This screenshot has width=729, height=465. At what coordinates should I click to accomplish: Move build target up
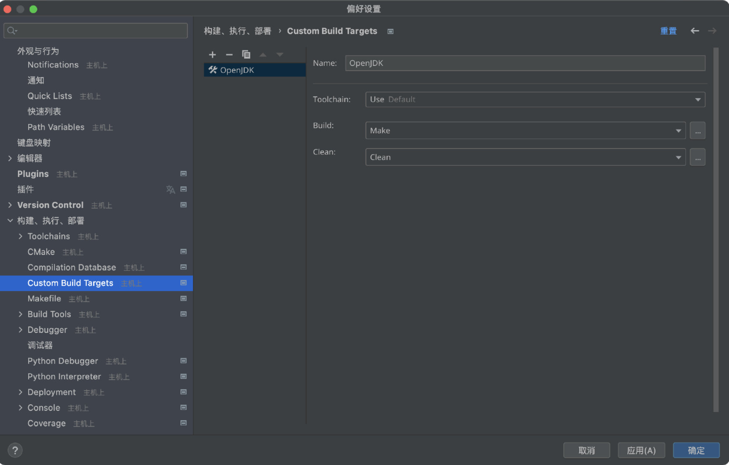coord(263,54)
